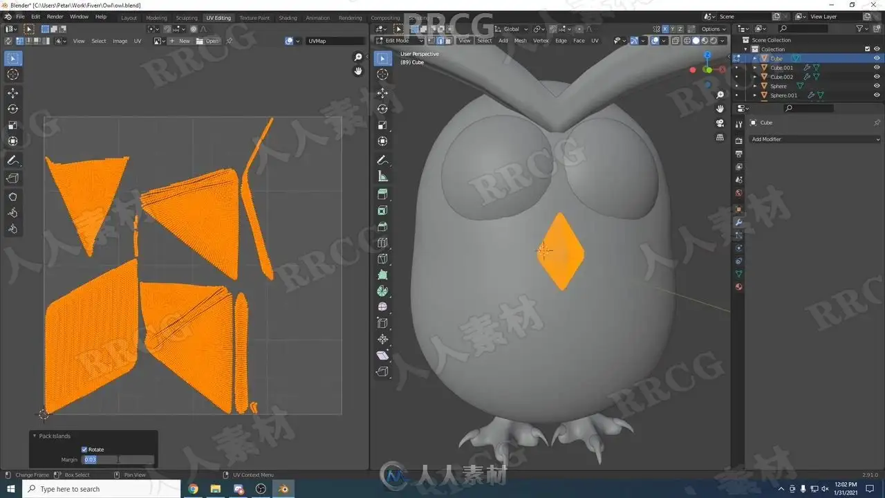Select the Scale tool in UV editor

tap(13, 125)
